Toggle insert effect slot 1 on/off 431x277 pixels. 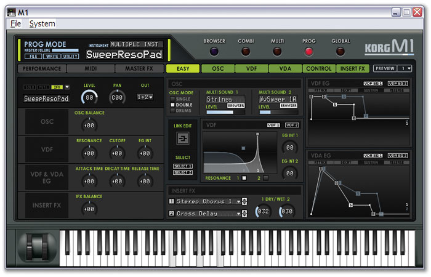coord(172,201)
